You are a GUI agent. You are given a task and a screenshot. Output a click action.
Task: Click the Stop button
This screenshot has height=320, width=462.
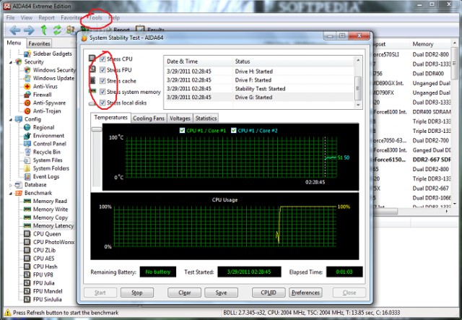pos(137,293)
